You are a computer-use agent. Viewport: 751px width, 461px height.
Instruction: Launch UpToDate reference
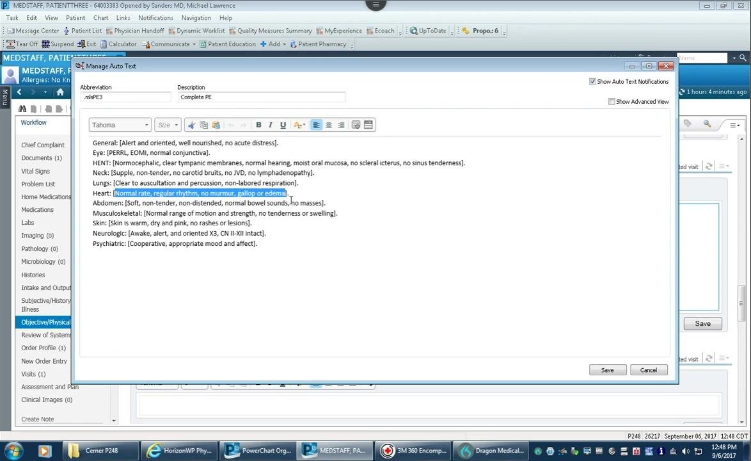click(428, 31)
